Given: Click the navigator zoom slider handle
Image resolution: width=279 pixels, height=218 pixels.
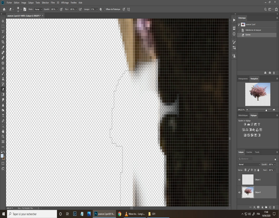Looking at the screenshot, I should (x=266, y=110).
